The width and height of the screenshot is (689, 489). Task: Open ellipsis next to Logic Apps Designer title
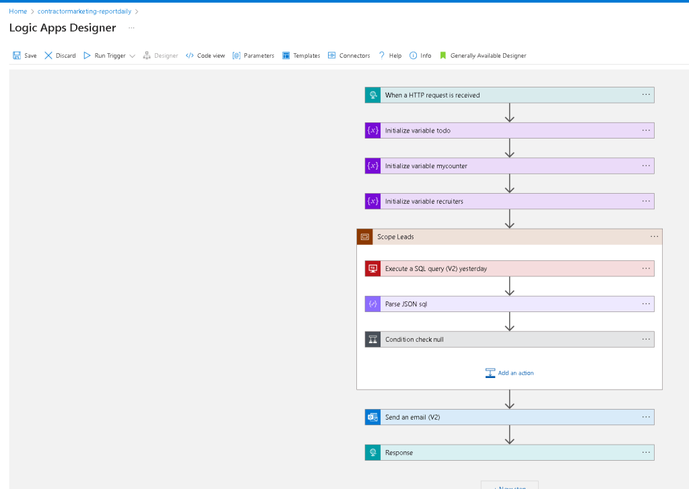[x=131, y=28]
